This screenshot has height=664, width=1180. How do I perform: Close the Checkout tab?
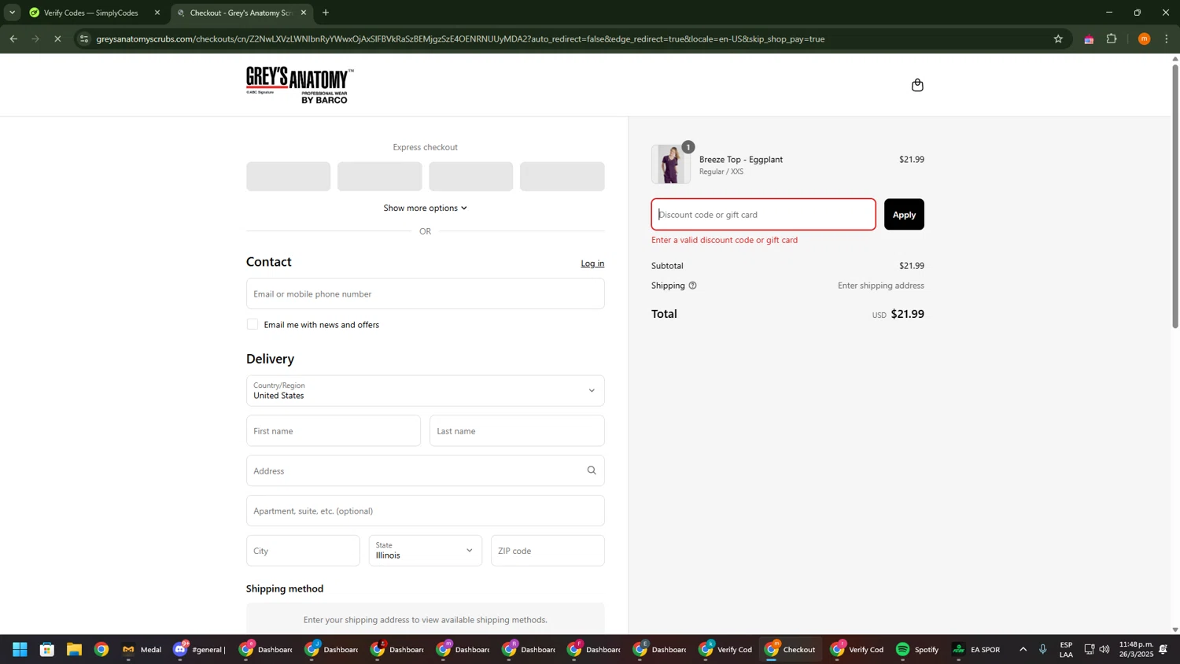click(304, 13)
